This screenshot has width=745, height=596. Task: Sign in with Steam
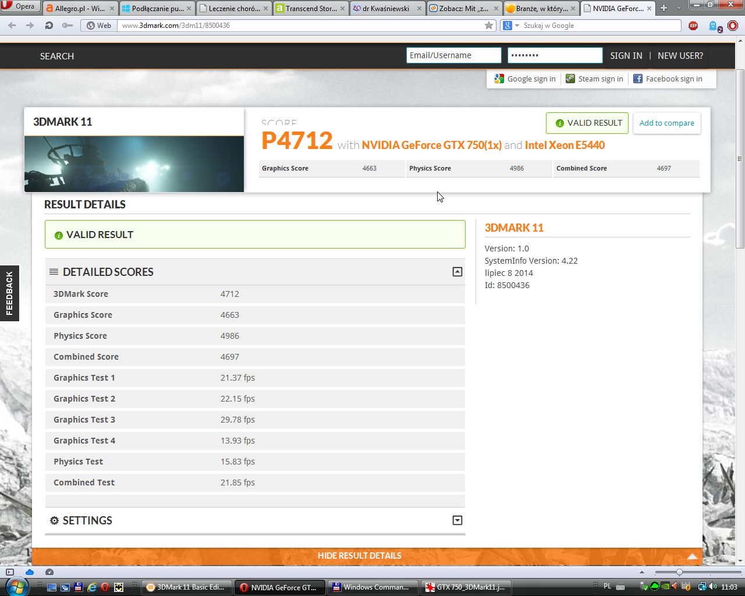594,79
